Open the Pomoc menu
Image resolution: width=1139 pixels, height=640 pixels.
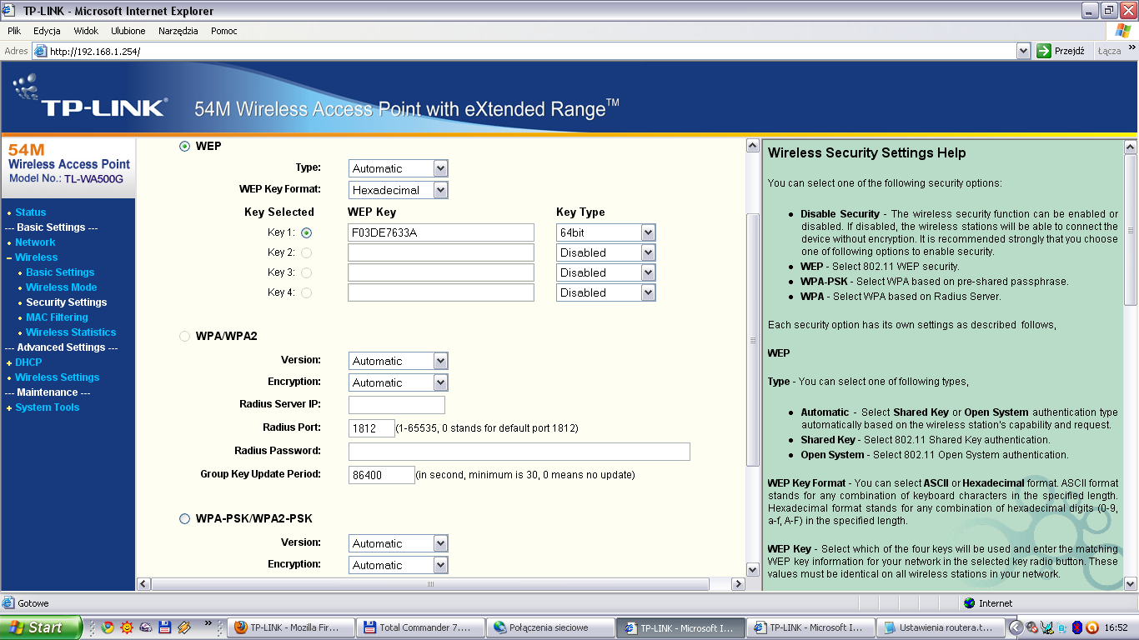pos(224,31)
